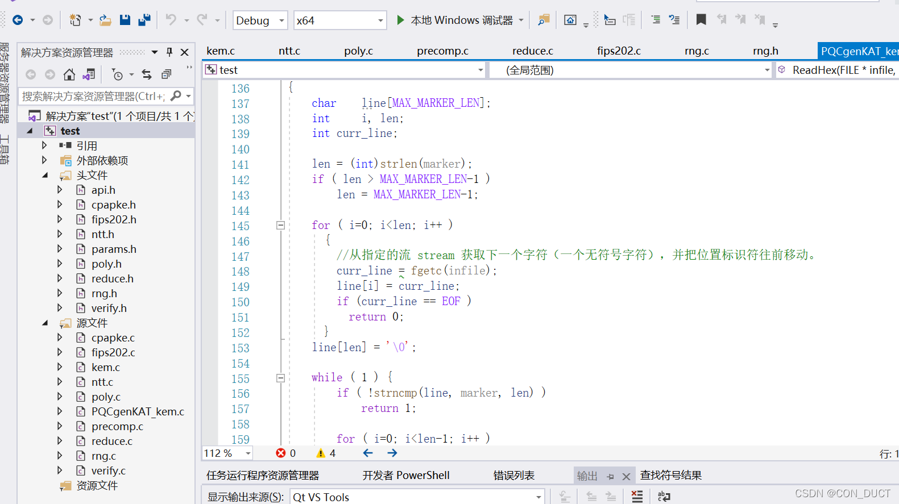Collapse the while loop outlining at line 155
The height and width of the screenshot is (504, 899).
point(280,378)
